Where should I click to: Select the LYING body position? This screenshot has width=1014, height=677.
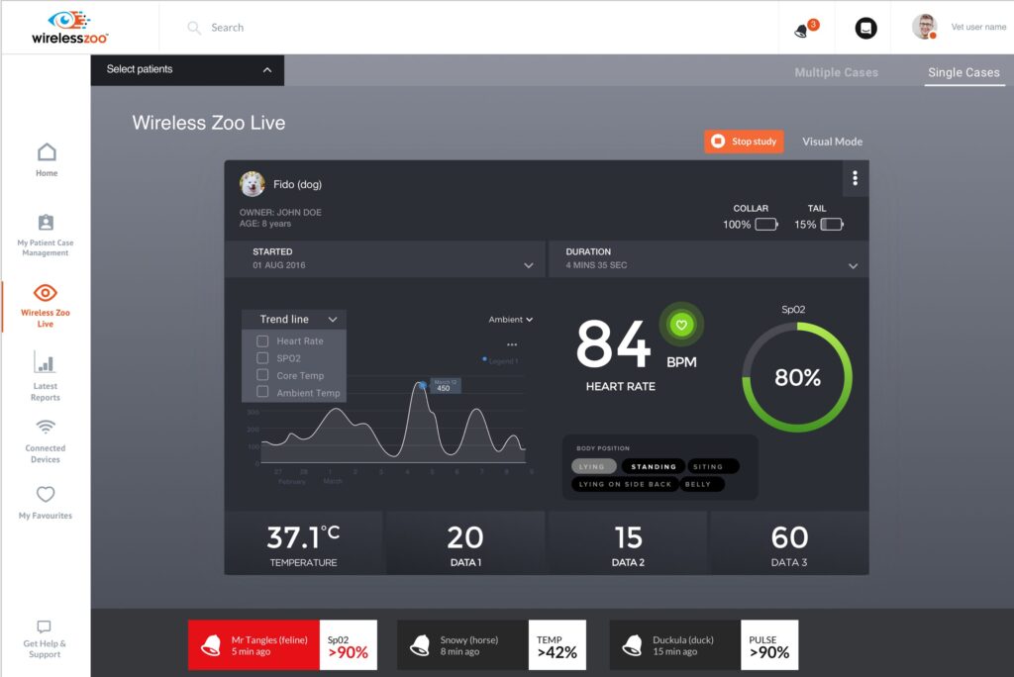pos(593,466)
